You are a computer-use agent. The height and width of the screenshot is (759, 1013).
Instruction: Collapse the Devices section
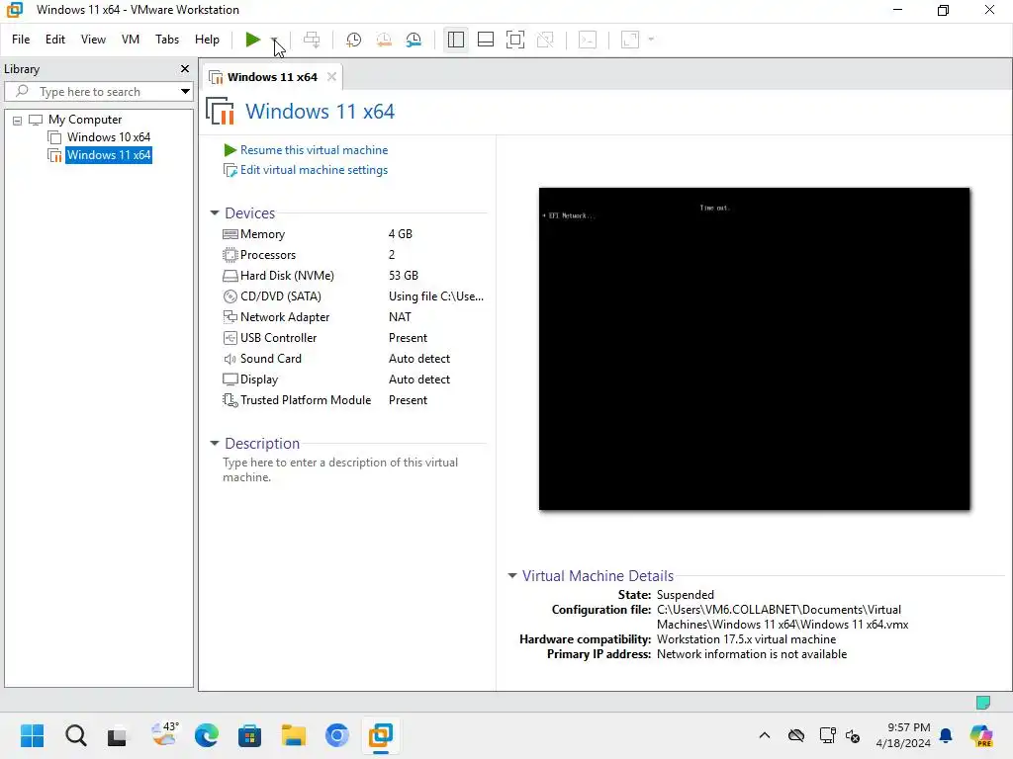215,213
